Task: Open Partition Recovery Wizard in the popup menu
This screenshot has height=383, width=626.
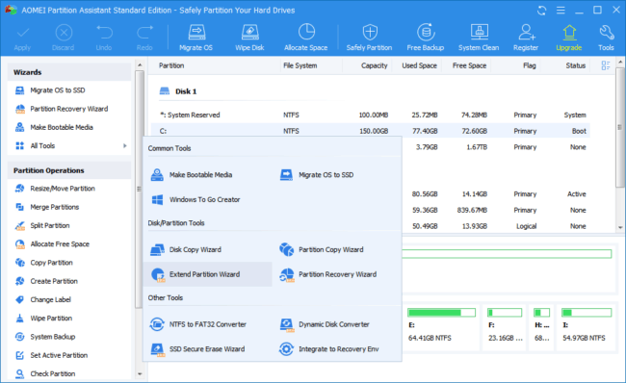Action: point(328,274)
